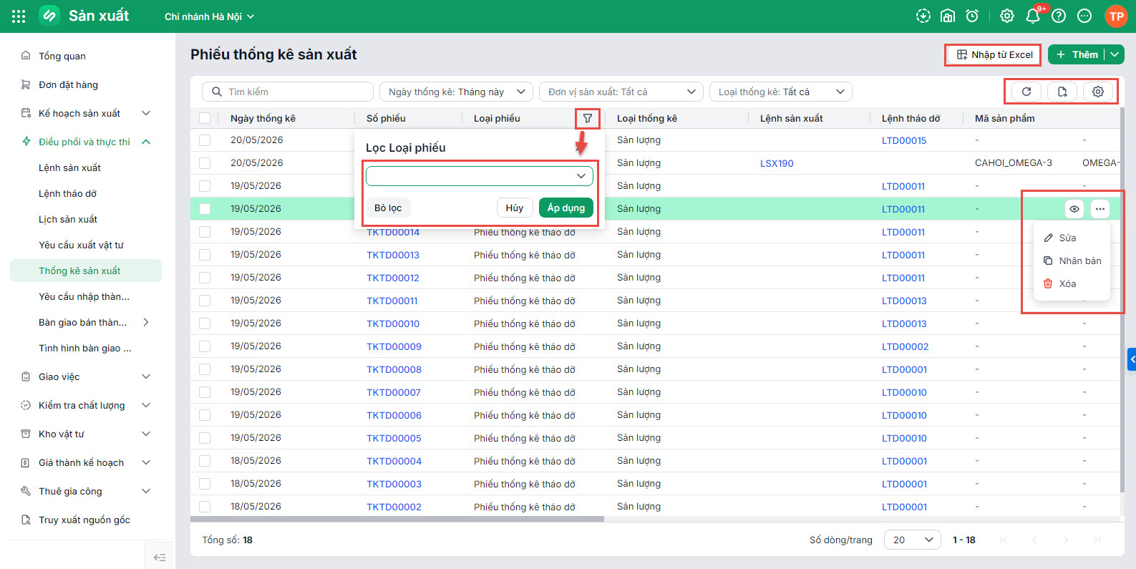Toggle the select-all header checkbox

point(205,118)
